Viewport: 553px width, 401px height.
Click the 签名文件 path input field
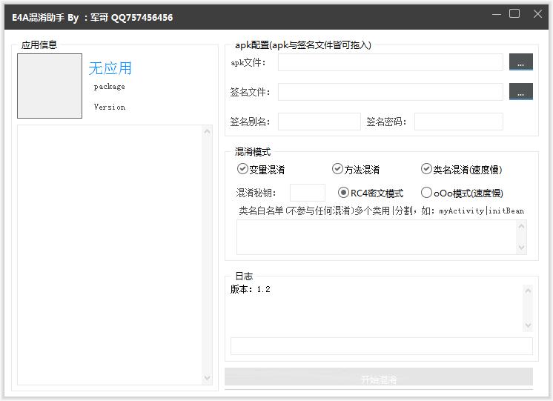coord(390,93)
